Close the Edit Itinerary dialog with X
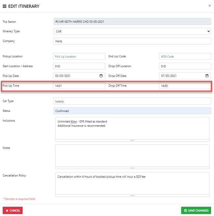Viewport: 214px width, 216px height. (209, 6)
